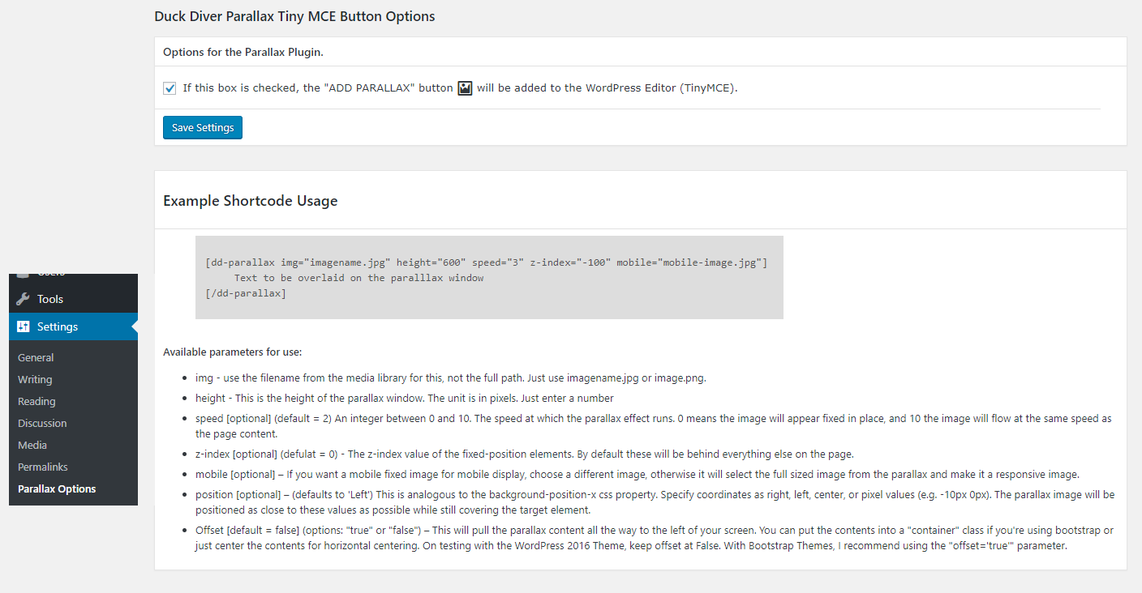Click the Save Settings button
This screenshot has height=593, width=1142.
pyautogui.click(x=203, y=128)
